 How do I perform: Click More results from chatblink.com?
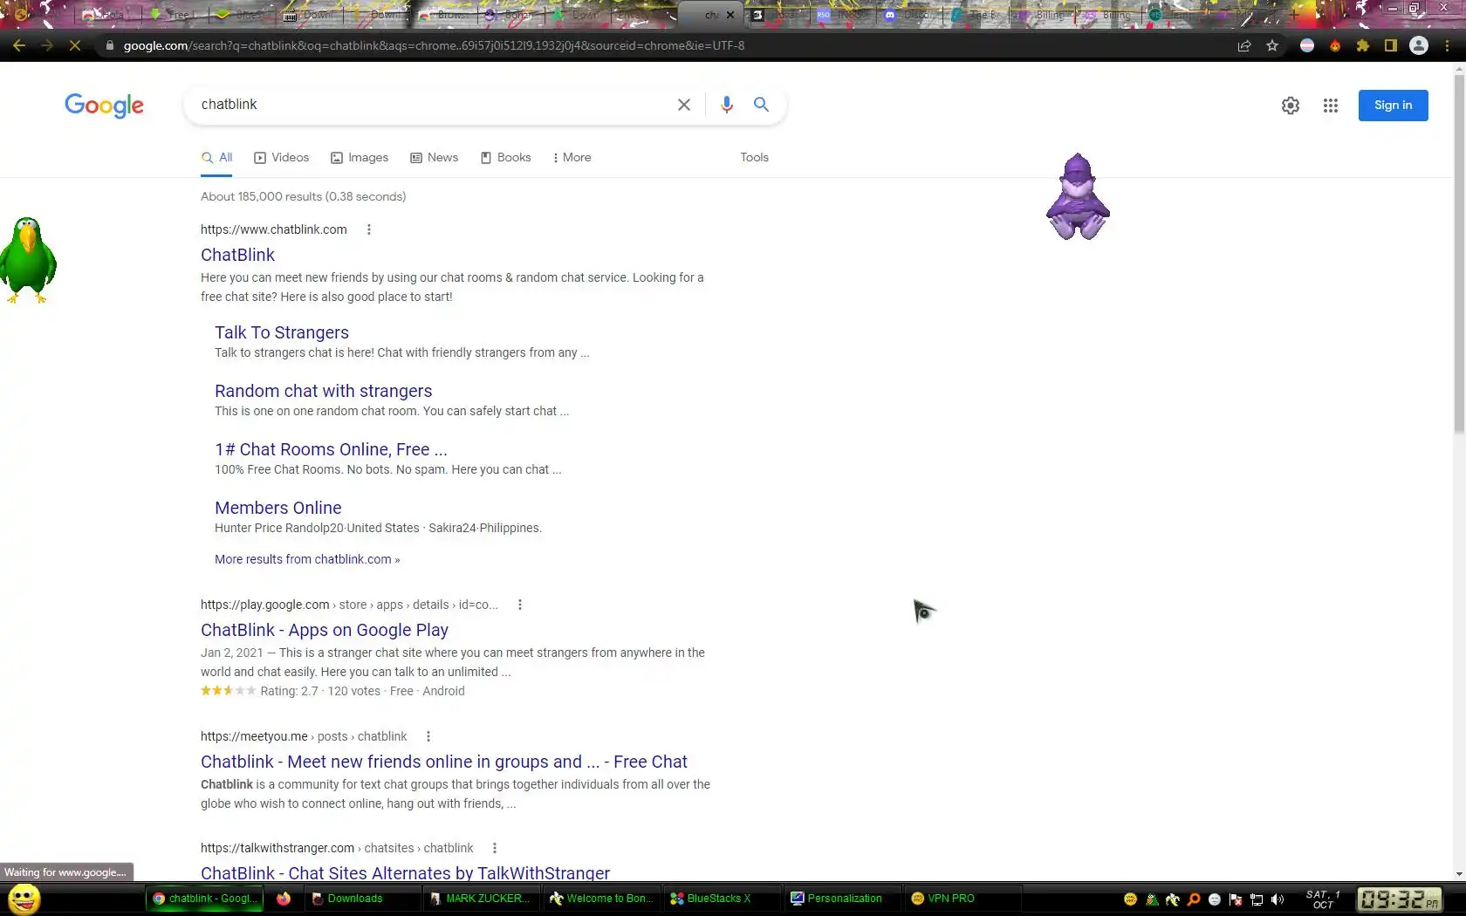pyautogui.click(x=307, y=559)
